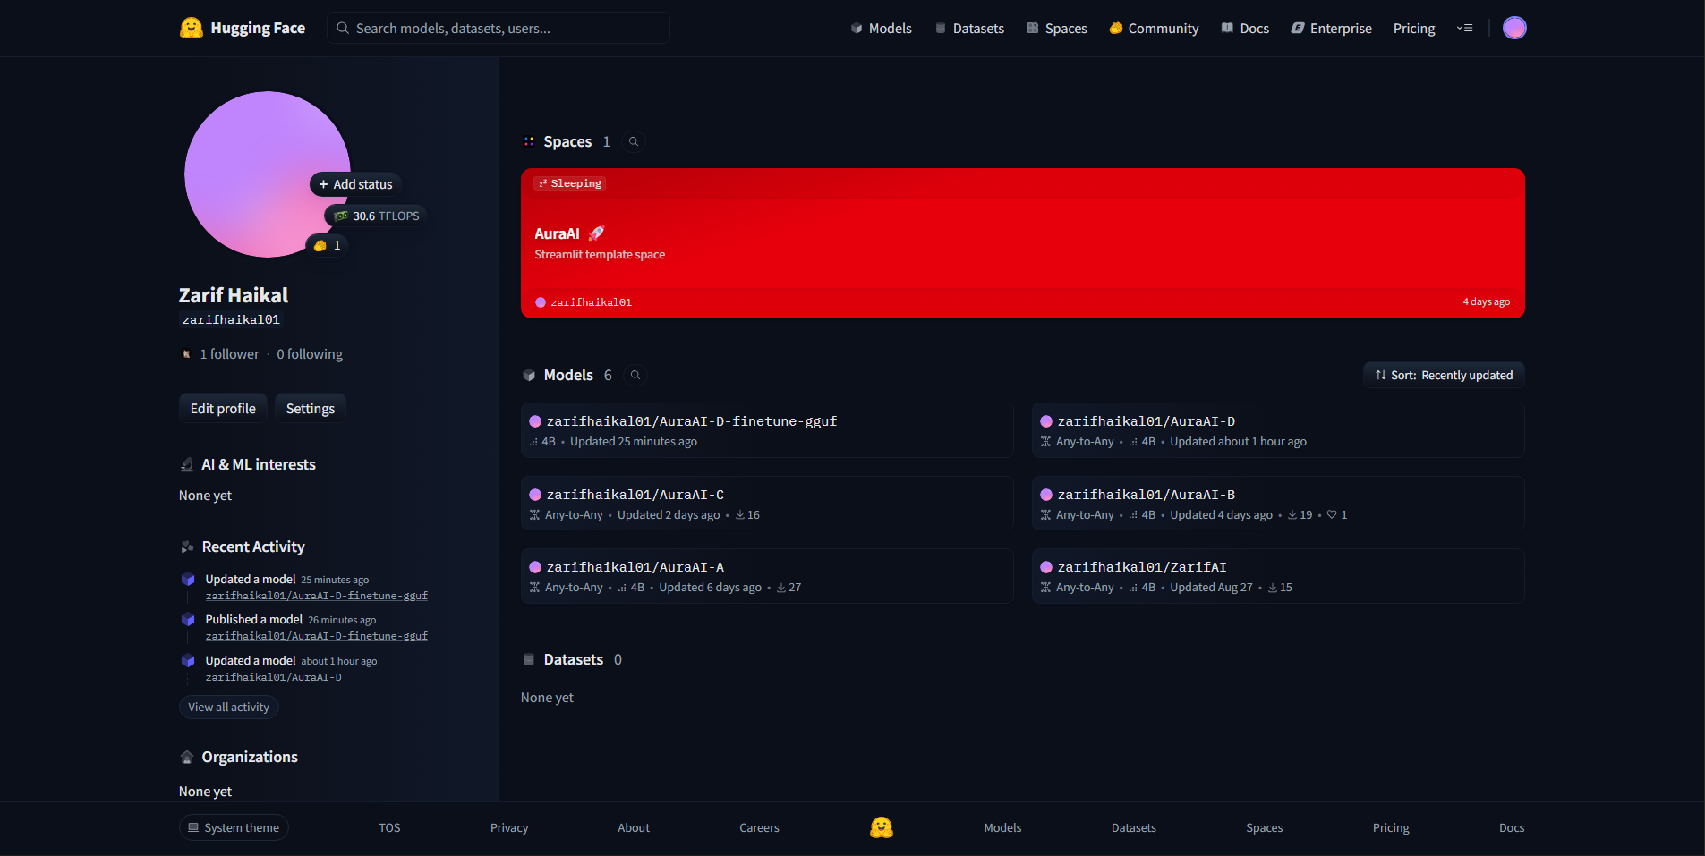
Task: Open the zarifhaikal01/AuraAI-C model card
Action: pyautogui.click(x=767, y=504)
